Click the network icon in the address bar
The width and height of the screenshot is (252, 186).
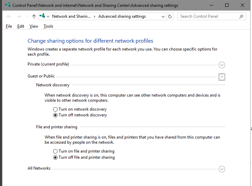(x=42, y=16)
